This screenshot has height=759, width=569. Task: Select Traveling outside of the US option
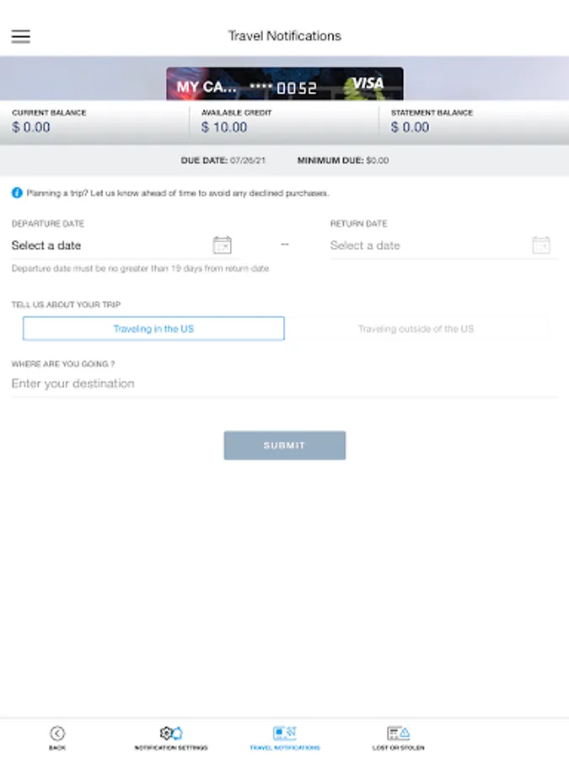(x=416, y=329)
